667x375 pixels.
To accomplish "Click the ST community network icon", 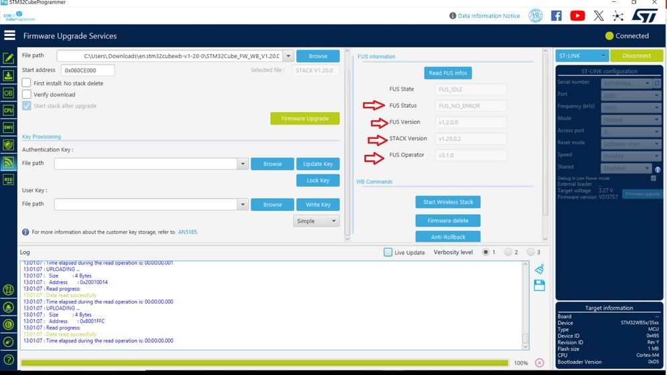I will pyautogui.click(x=618, y=16).
